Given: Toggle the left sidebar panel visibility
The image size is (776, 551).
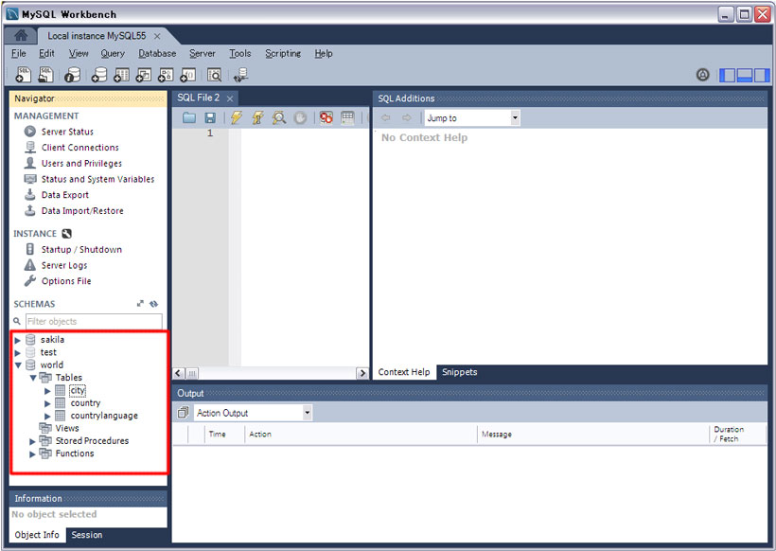Looking at the screenshot, I should pyautogui.click(x=727, y=75).
